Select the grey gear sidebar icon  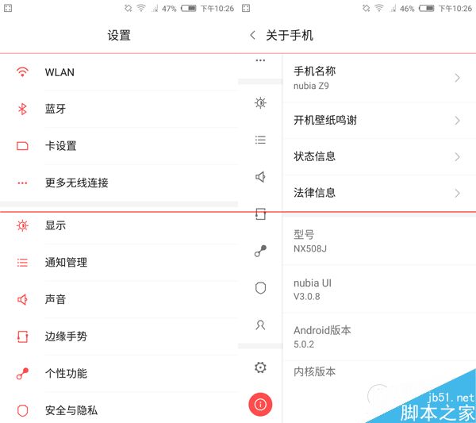tap(260, 367)
